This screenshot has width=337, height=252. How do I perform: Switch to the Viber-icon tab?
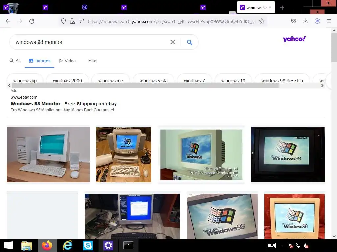[85, 7]
